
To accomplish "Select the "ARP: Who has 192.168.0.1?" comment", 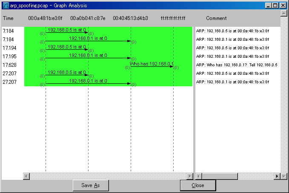I will (236, 65).
